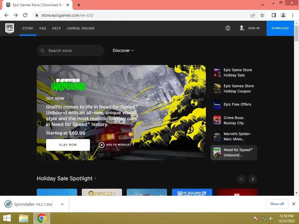Click scrollbar down arrow
This screenshot has height=224, width=299.
tap(296, 193)
